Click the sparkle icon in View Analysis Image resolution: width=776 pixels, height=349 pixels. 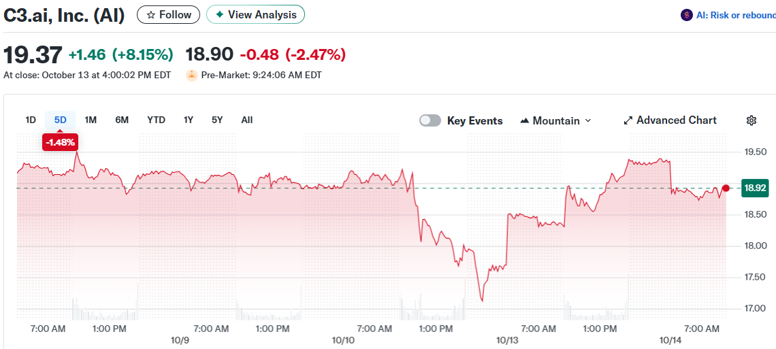(219, 15)
